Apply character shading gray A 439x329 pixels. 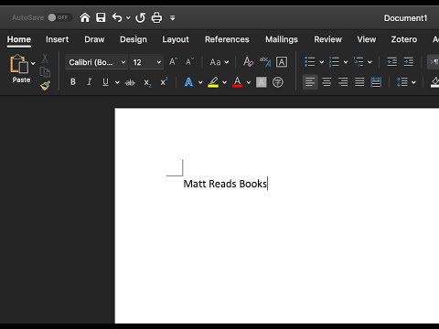click(262, 82)
